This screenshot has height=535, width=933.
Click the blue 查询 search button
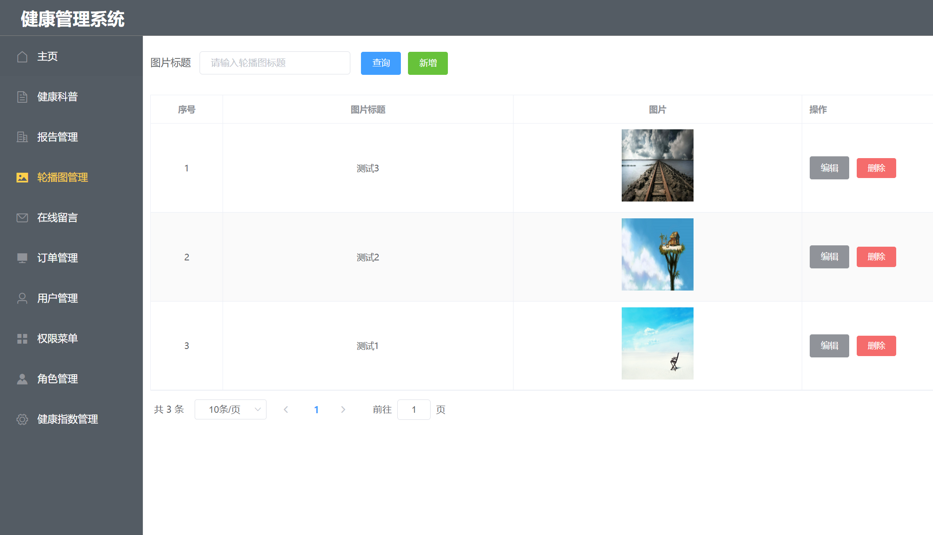click(x=380, y=63)
